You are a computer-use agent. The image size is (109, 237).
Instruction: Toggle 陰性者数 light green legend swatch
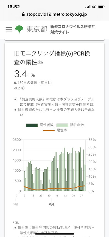pos(62,125)
